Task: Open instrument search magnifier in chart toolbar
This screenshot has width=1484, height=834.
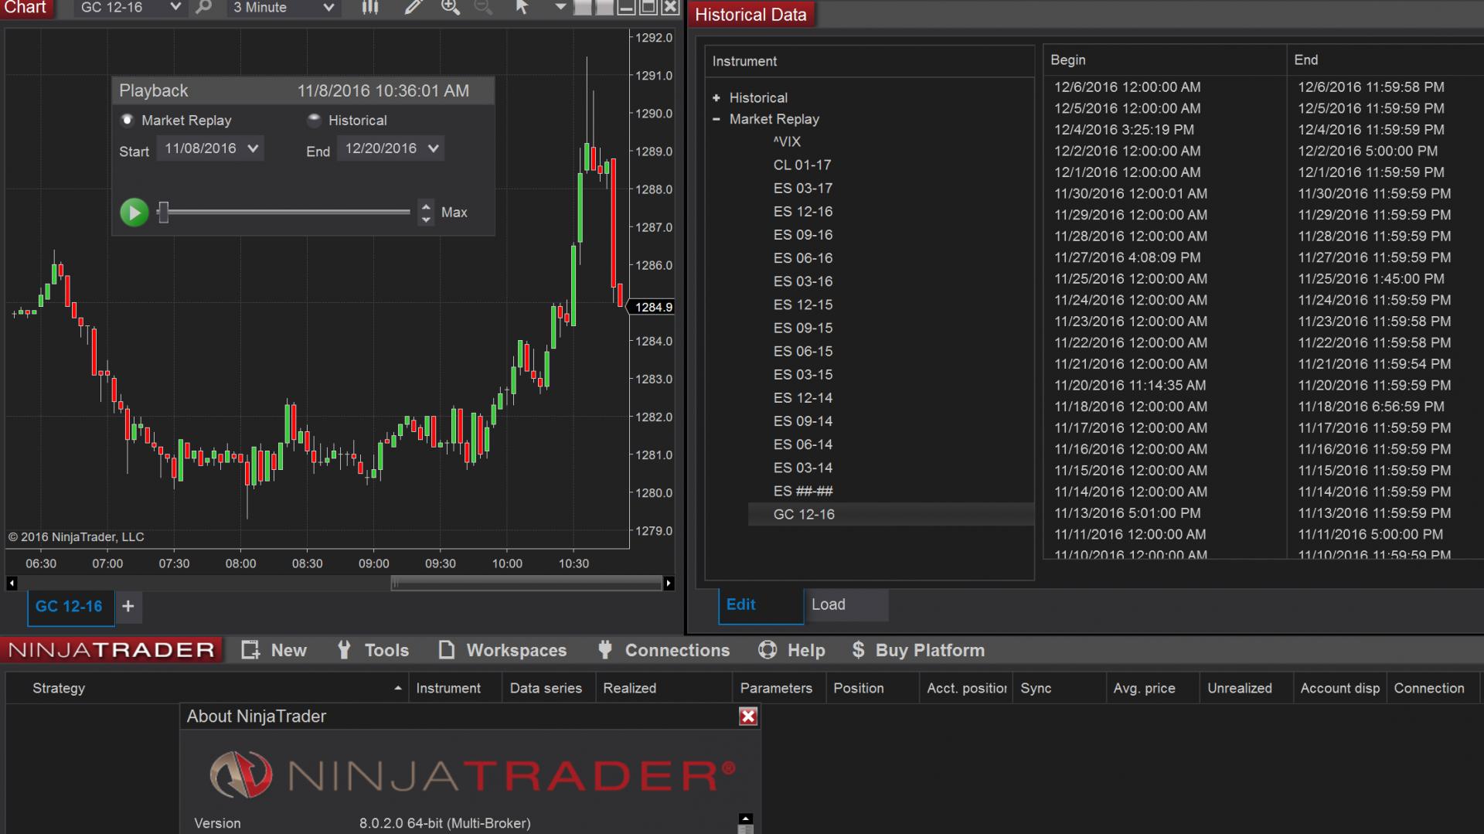Action: tap(203, 8)
